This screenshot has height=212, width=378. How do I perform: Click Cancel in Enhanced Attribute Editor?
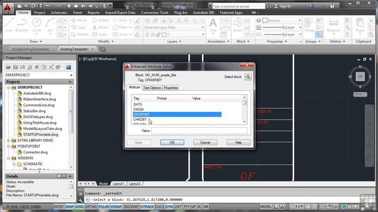[x=205, y=143]
